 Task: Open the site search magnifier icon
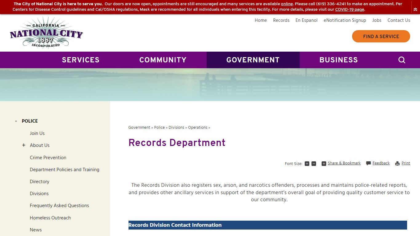tap(402, 60)
